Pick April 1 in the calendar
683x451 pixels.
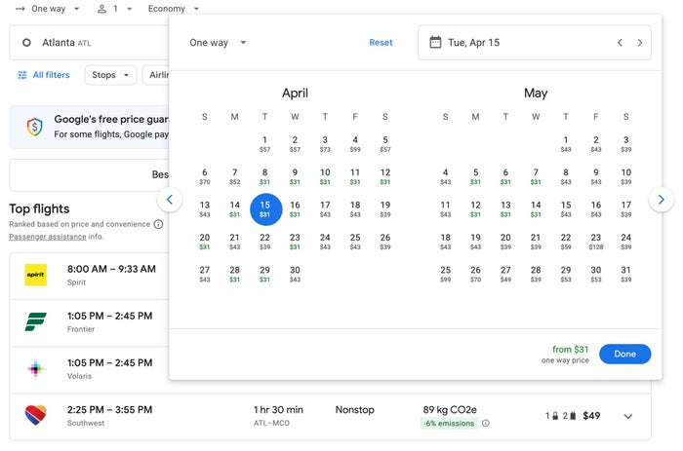[x=264, y=144]
